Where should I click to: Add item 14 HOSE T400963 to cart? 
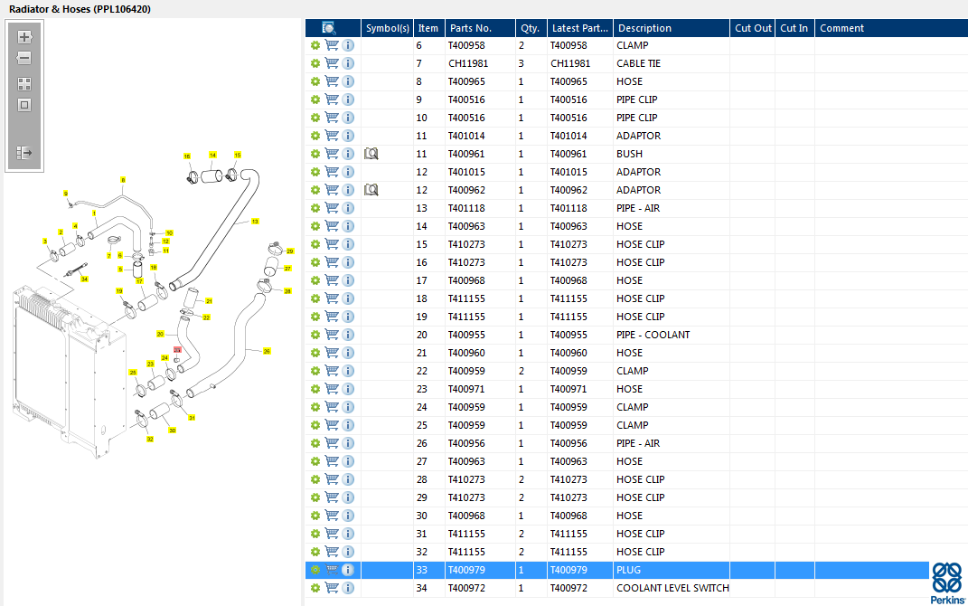coord(332,226)
